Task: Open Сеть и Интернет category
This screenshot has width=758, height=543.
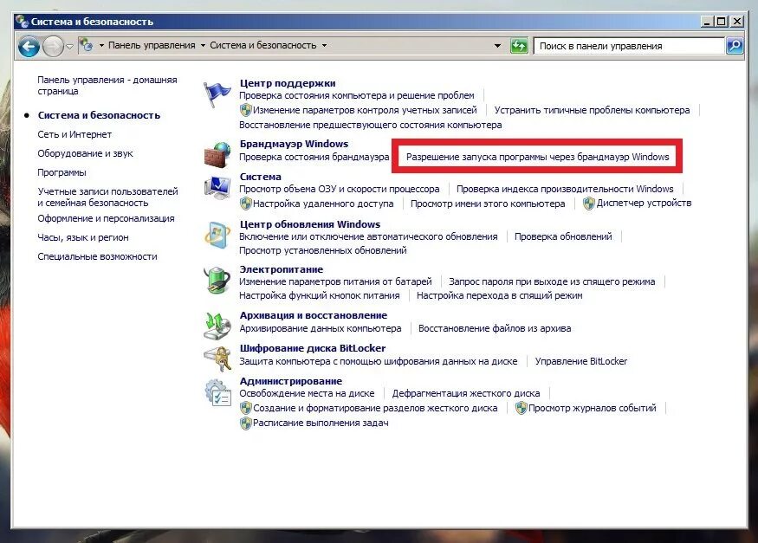Action: point(75,134)
